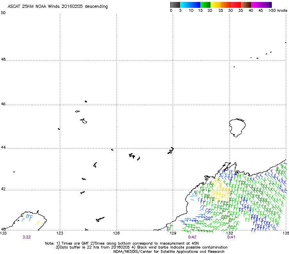Image resolution: width=289 pixels, height=254 pixels.
Task: Click the dark purple 45-50 knots color bar segment
Action: [266, 5]
